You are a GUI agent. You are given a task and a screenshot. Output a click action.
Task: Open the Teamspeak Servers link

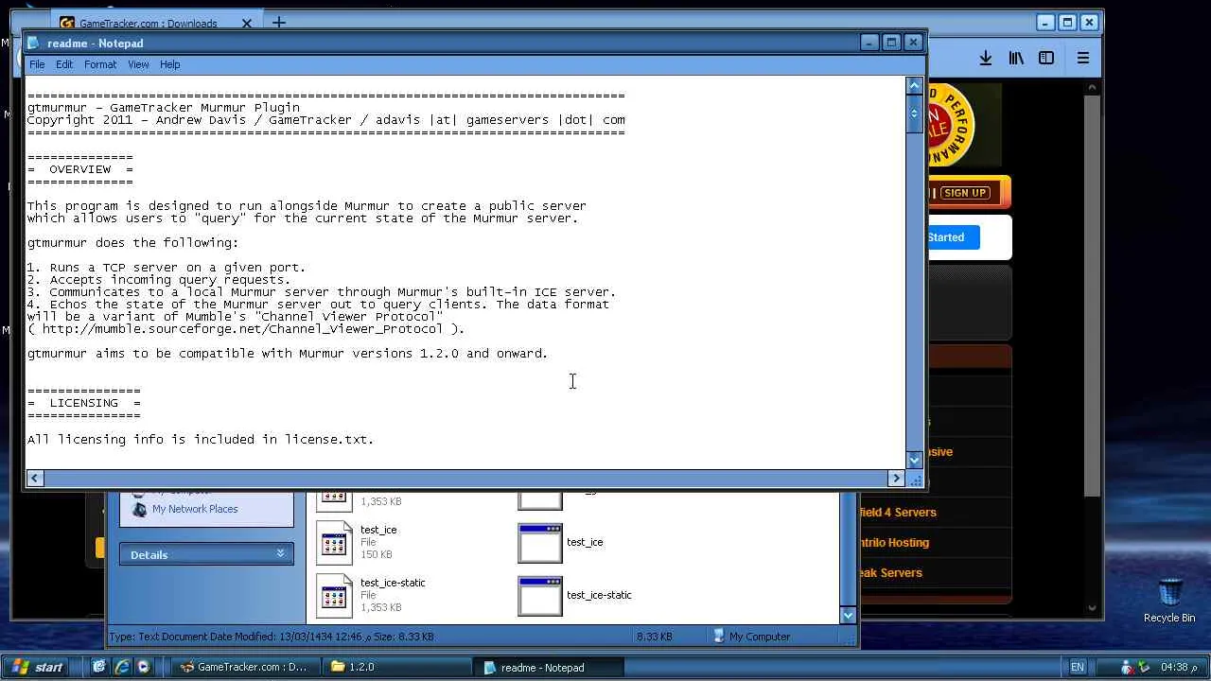click(889, 573)
